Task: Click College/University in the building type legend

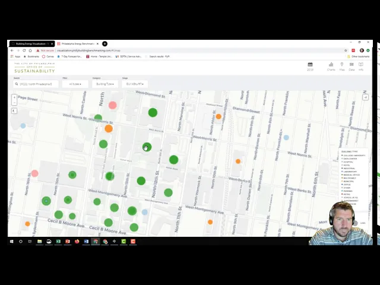Action: tap(354, 156)
